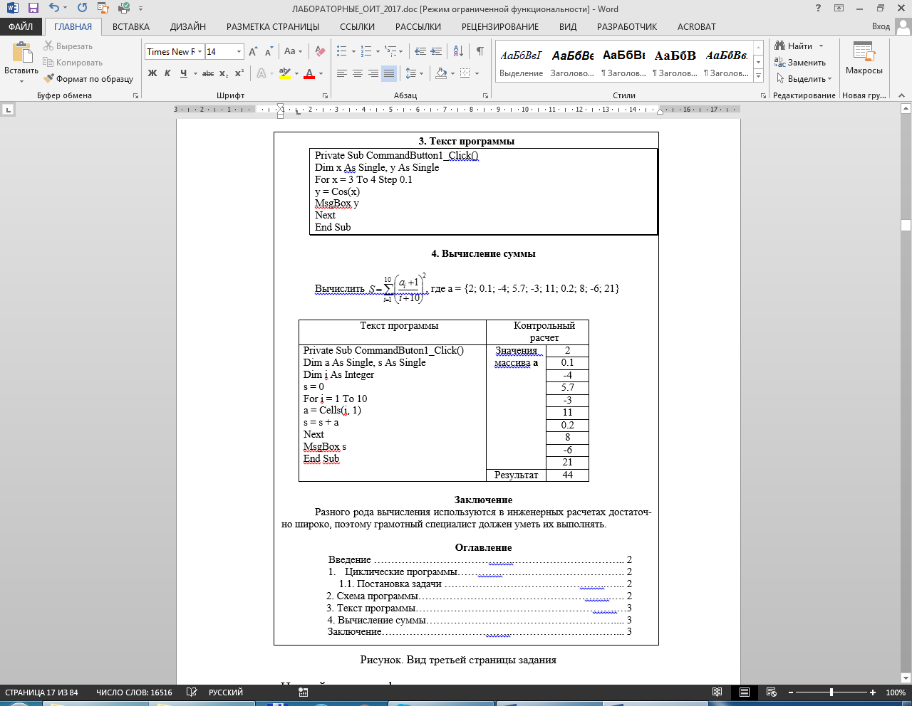Expand the styles gallery more arrow
This screenshot has width=912, height=706.
tap(759, 75)
